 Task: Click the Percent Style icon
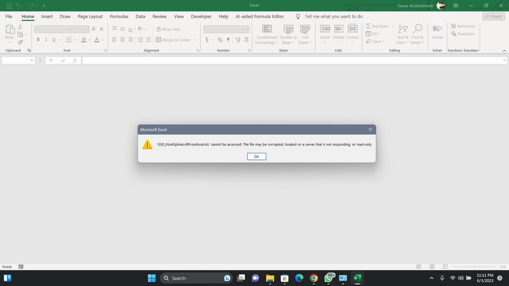[220, 40]
